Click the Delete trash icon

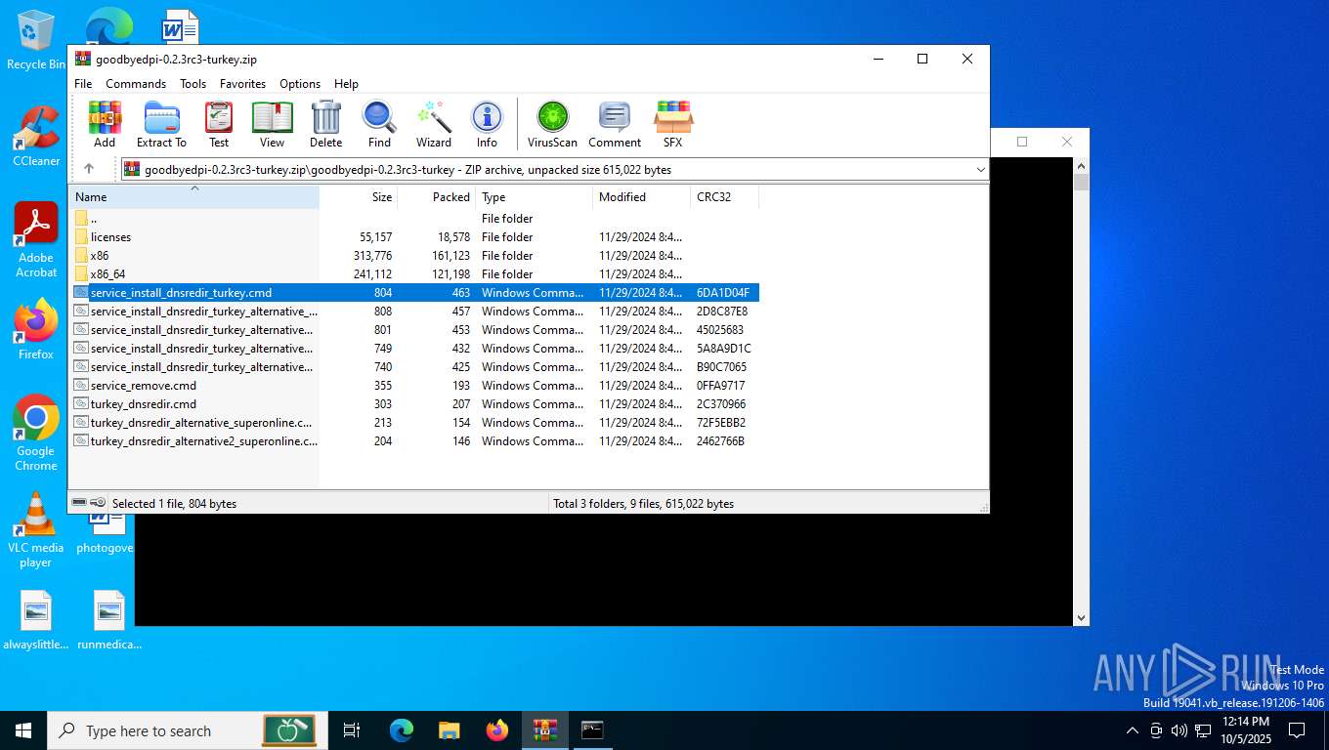325,124
